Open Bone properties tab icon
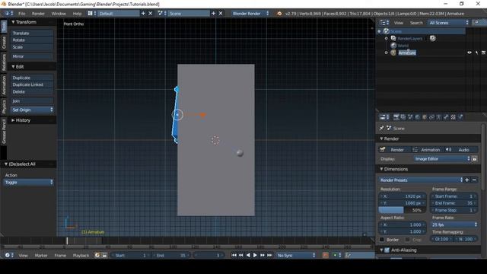 coord(446,117)
